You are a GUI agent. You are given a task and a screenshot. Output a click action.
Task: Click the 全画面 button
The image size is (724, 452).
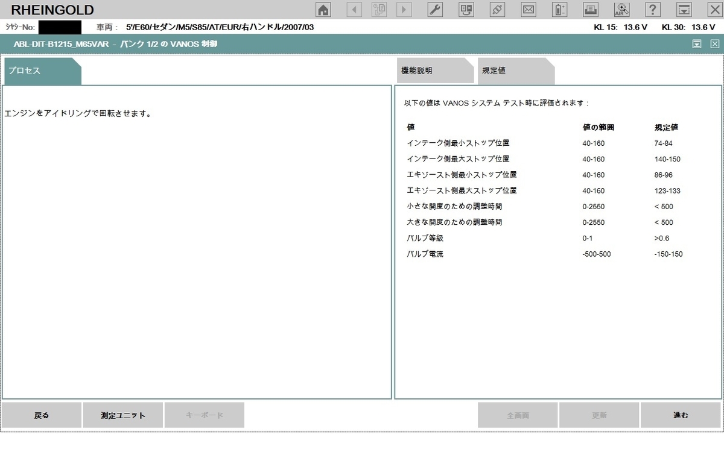[x=518, y=415]
